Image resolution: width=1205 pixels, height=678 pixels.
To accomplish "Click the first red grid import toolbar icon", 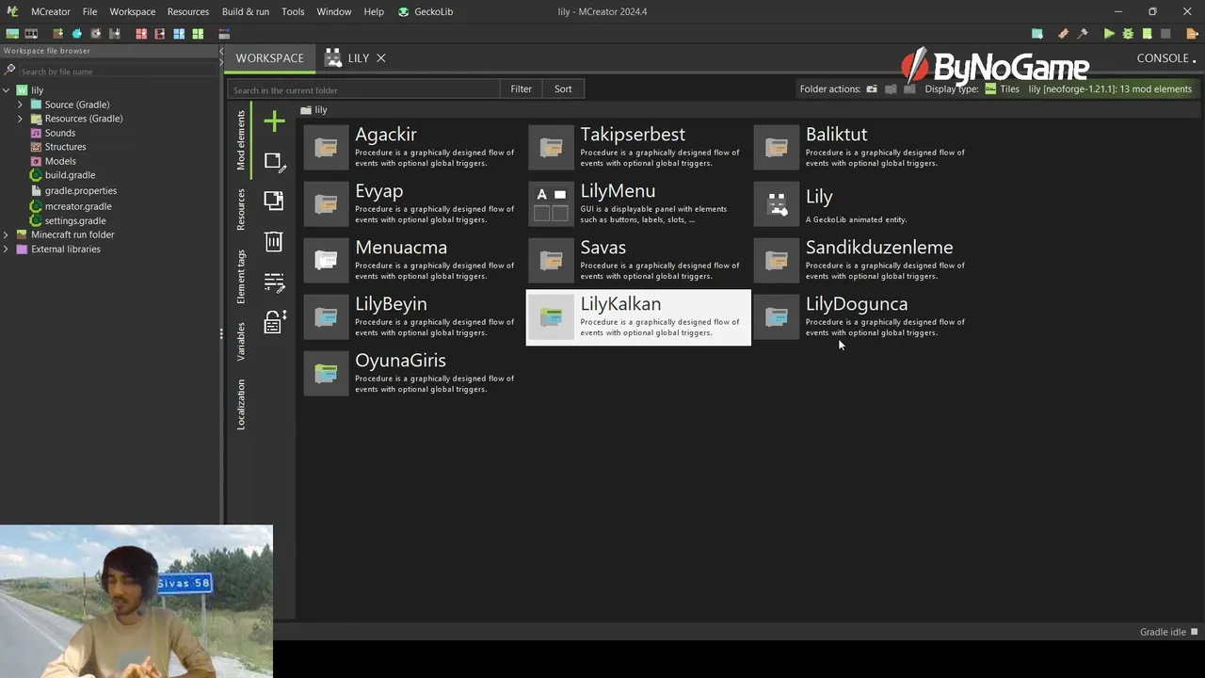I will pos(141,34).
